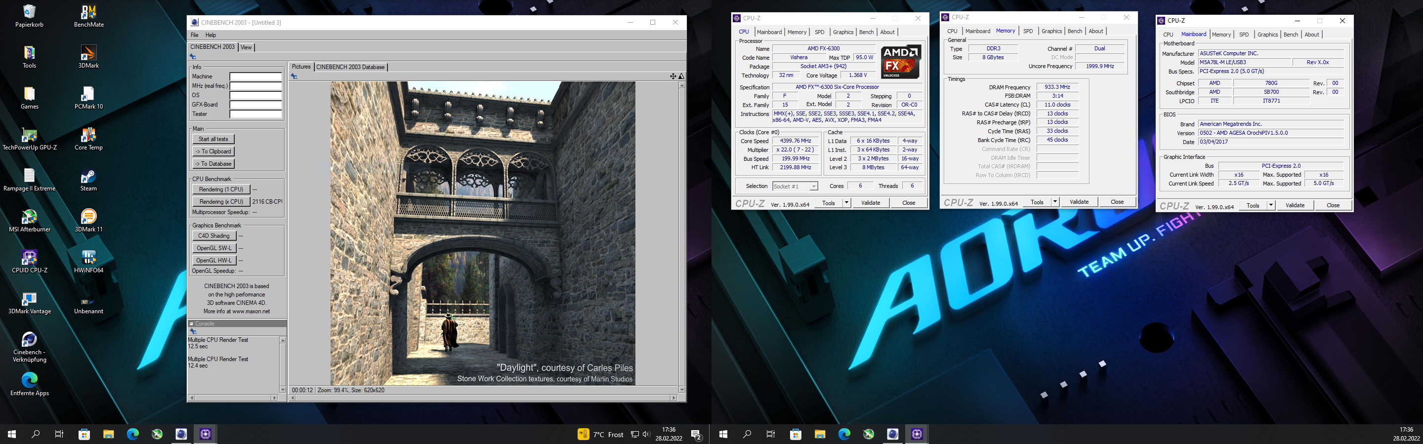Image resolution: width=1423 pixels, height=444 pixels.
Task: Switch to the View tab in CINEBENCH
Action: [x=247, y=47]
